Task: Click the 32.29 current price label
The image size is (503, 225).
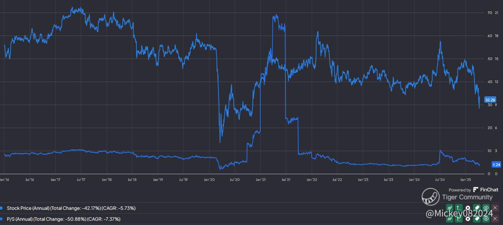Action: [490, 99]
